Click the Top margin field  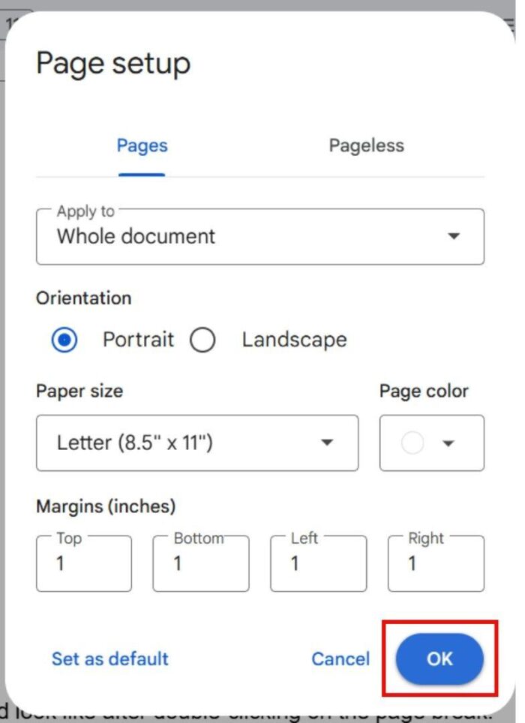[x=83, y=563]
